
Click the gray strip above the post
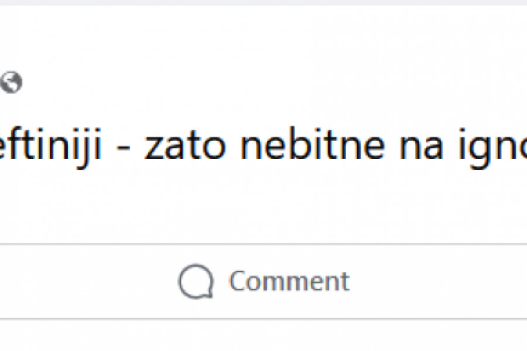263,2
